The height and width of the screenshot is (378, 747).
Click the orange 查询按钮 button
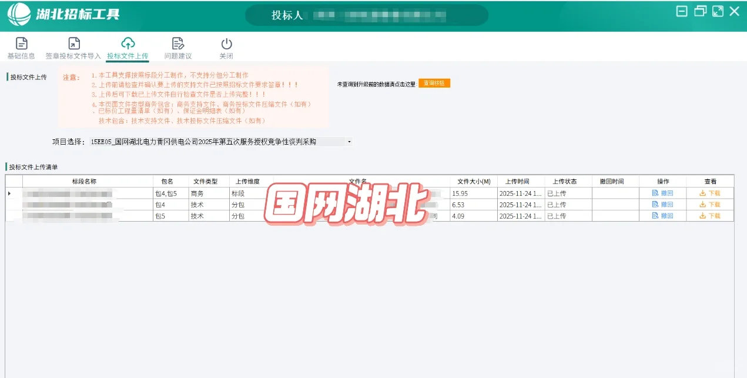(x=434, y=83)
